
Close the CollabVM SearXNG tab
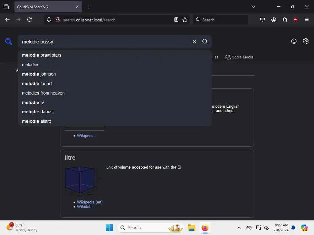pyautogui.click(x=77, y=7)
